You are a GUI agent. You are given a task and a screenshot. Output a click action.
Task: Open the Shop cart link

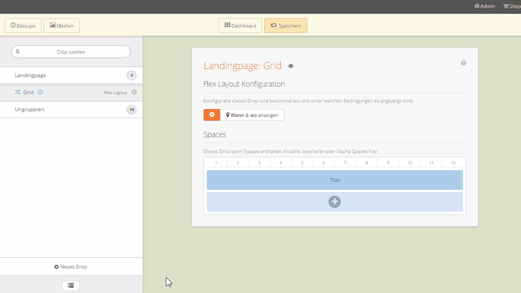[511, 6]
